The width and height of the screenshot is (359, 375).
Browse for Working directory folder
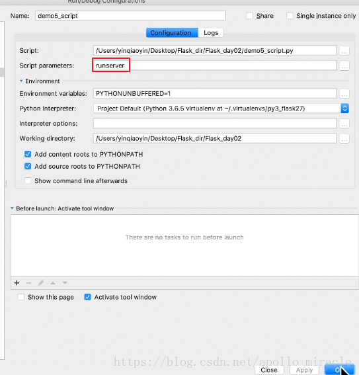(x=344, y=138)
